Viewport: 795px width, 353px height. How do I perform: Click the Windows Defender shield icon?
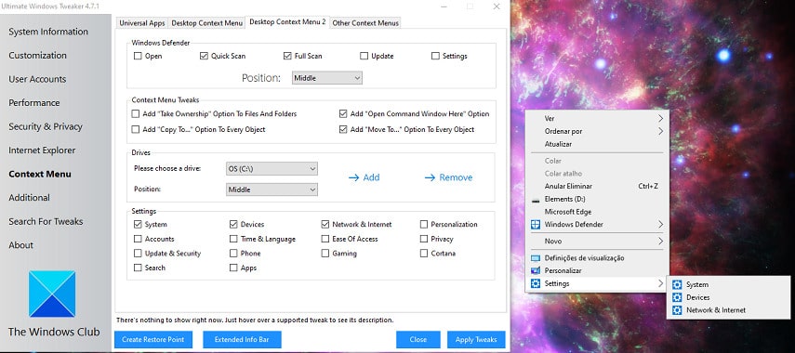536,225
